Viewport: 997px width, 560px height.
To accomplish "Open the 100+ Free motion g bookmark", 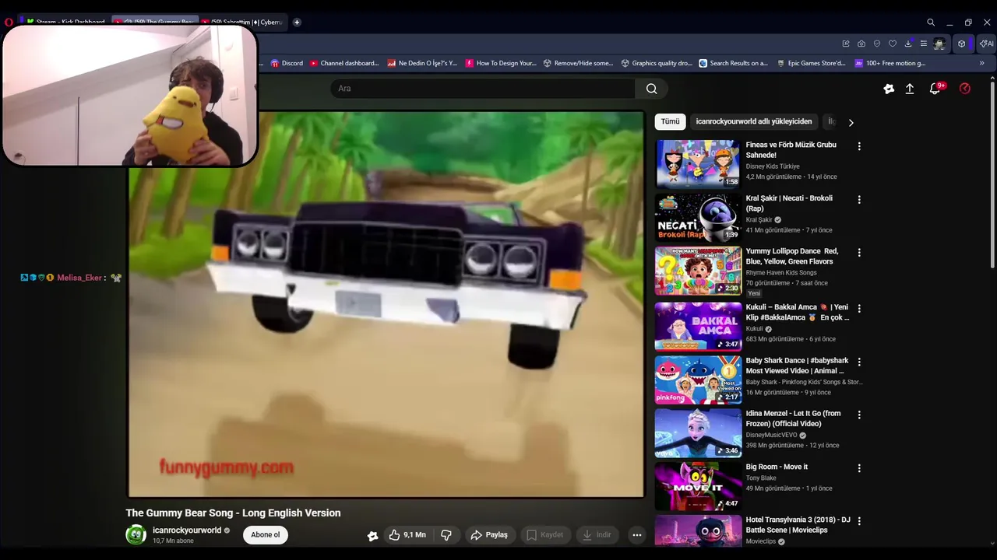I will (x=890, y=63).
